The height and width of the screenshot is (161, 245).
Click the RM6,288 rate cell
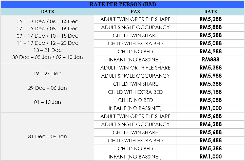211,124
